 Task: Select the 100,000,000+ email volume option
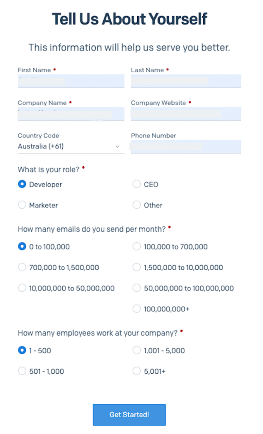(x=136, y=309)
